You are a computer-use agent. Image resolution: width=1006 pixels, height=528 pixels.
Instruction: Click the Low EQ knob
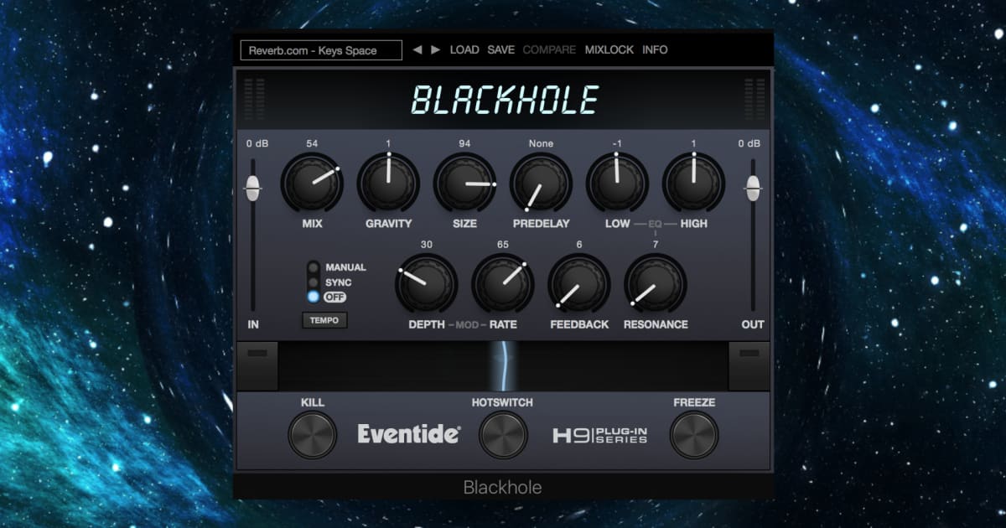tap(617, 182)
